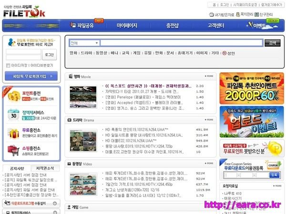This screenshot has width=286, height=214.
Task: Click the 무료충전소 gift box icon
Action: tap(13, 133)
